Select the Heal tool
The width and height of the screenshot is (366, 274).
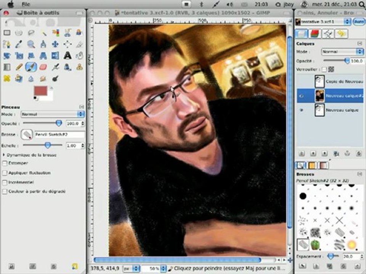click(7, 78)
